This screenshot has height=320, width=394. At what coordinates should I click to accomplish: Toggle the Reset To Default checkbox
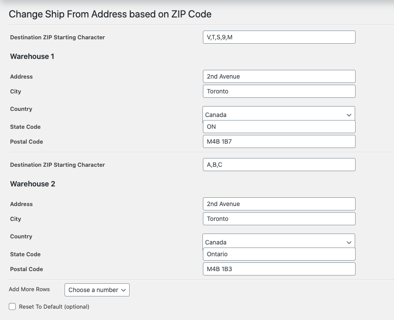point(12,306)
